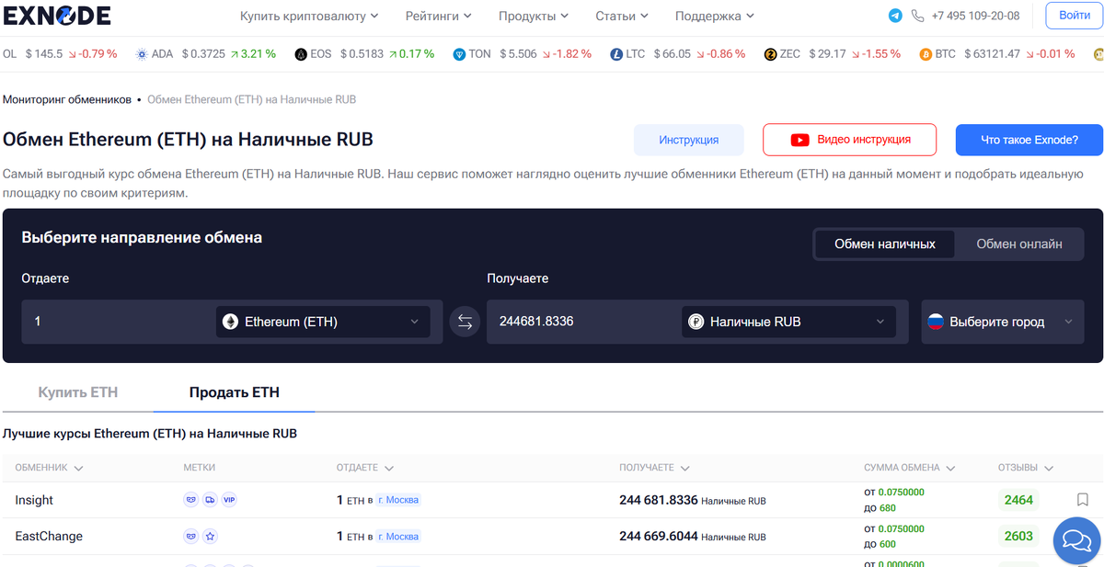
Task: Click the star badge in EastChange row
Action: point(211,536)
